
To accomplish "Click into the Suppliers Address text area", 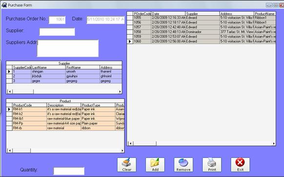I will (x=68, y=48).
